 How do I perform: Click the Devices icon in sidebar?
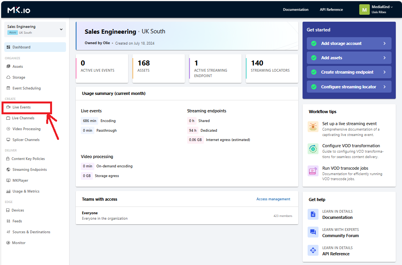8,210
